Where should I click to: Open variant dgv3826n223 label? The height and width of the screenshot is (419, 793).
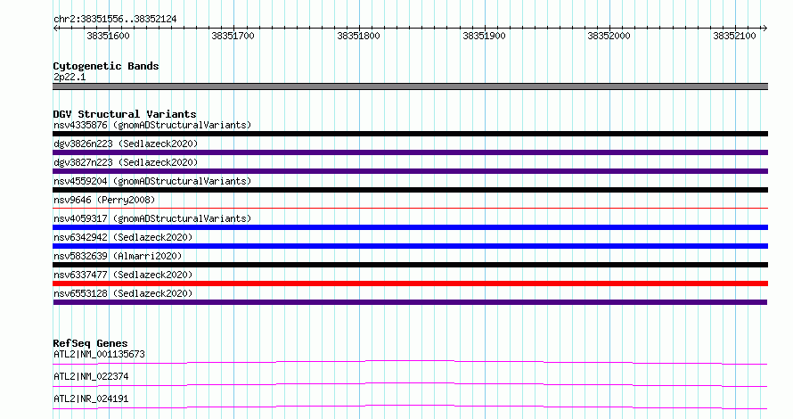(x=126, y=144)
